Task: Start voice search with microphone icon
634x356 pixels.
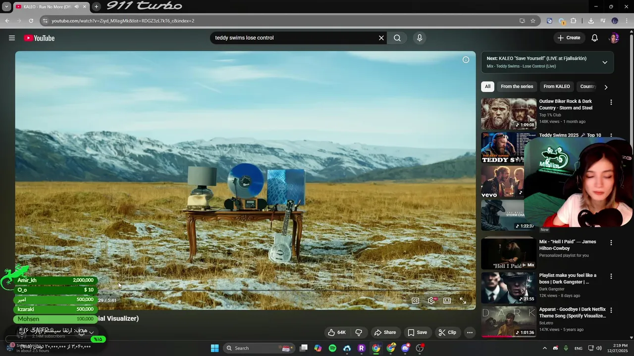Action: coord(420,38)
